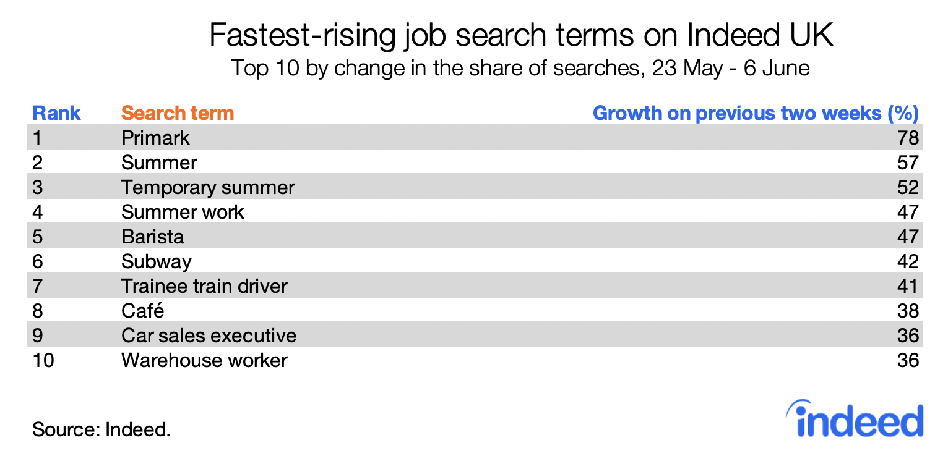Select Trainee train driver entry

[204, 286]
